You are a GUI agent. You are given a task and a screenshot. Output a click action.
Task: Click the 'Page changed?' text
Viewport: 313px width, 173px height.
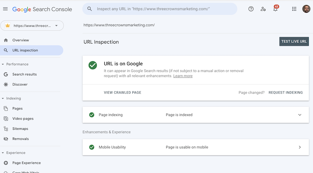(251, 92)
